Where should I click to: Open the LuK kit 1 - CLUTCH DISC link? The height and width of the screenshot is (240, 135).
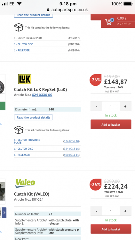24,149
